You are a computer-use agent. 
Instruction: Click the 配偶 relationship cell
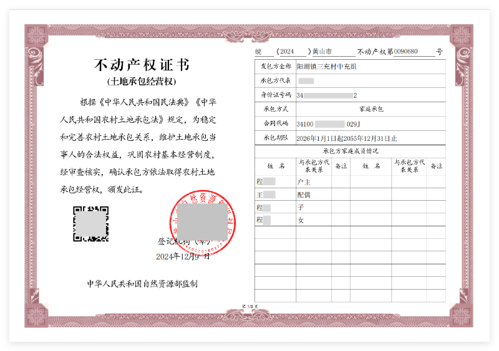click(x=305, y=195)
